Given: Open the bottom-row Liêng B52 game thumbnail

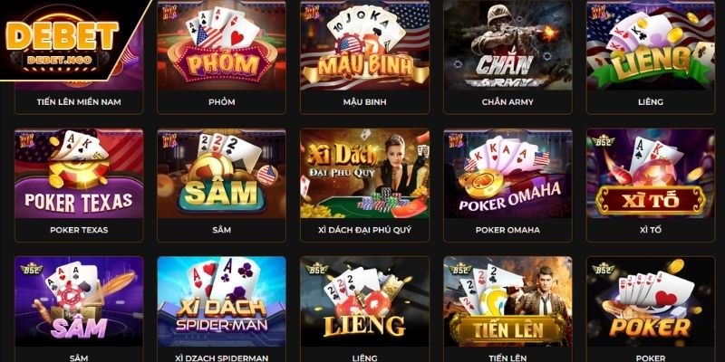Looking at the screenshot, I should [x=365, y=301].
